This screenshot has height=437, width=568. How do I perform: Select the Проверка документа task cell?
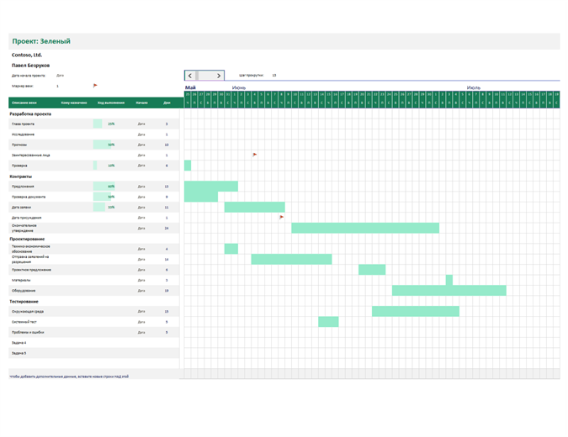(29, 197)
